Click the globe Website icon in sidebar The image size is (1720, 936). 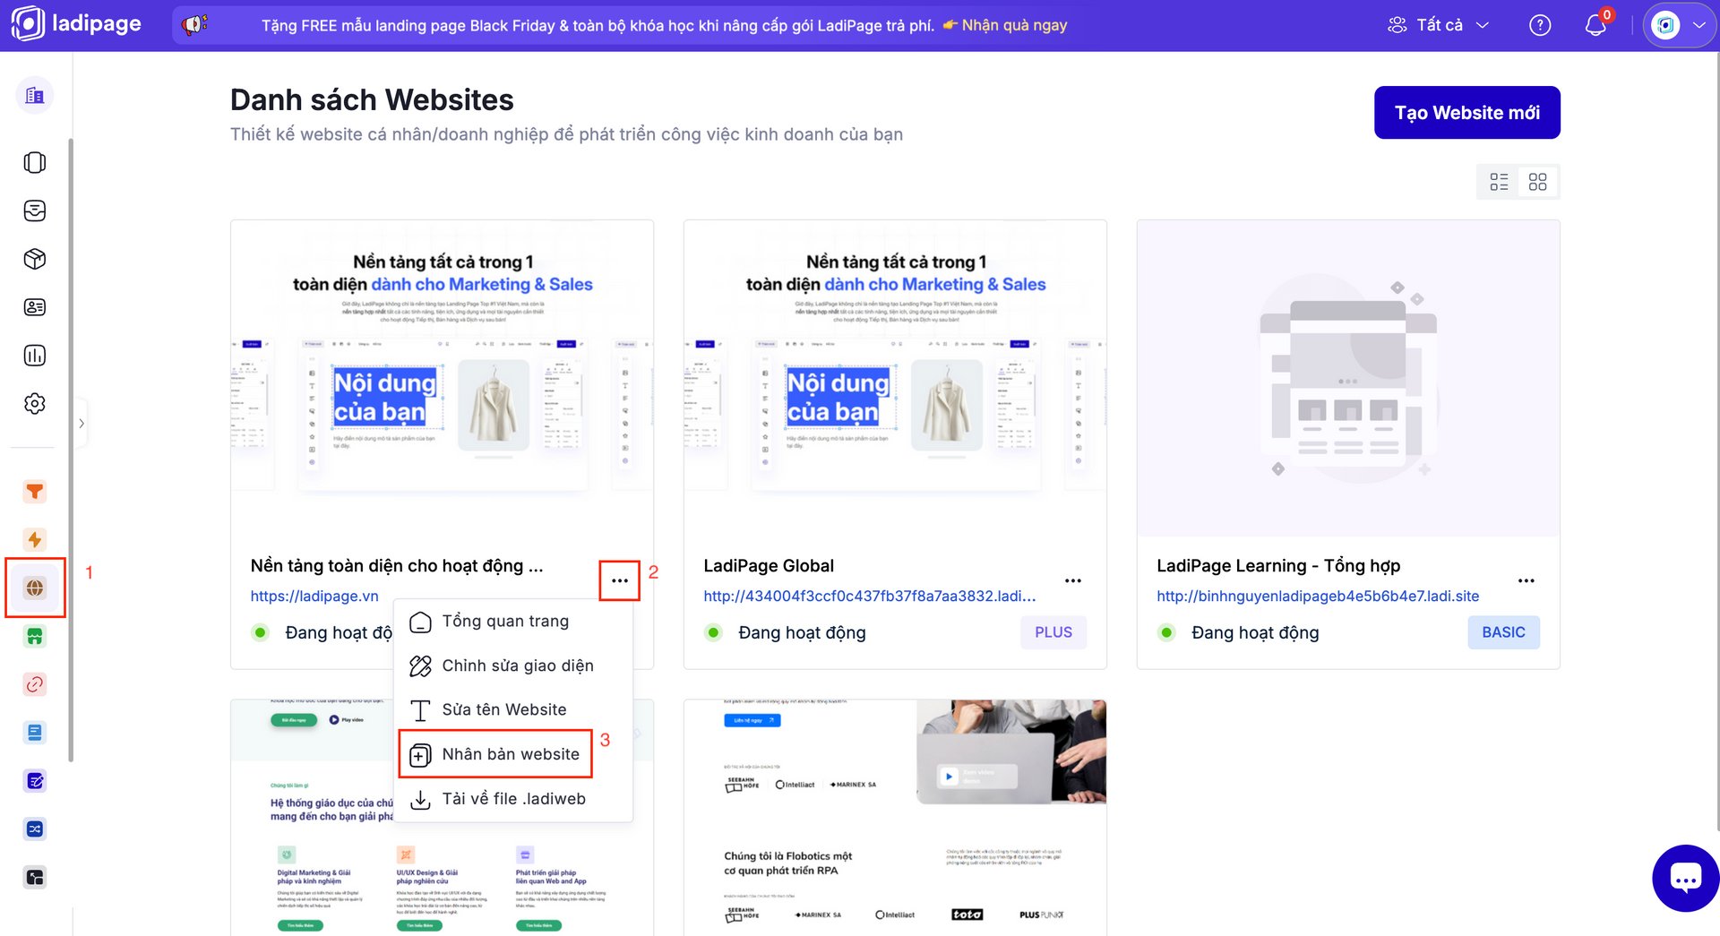35,588
